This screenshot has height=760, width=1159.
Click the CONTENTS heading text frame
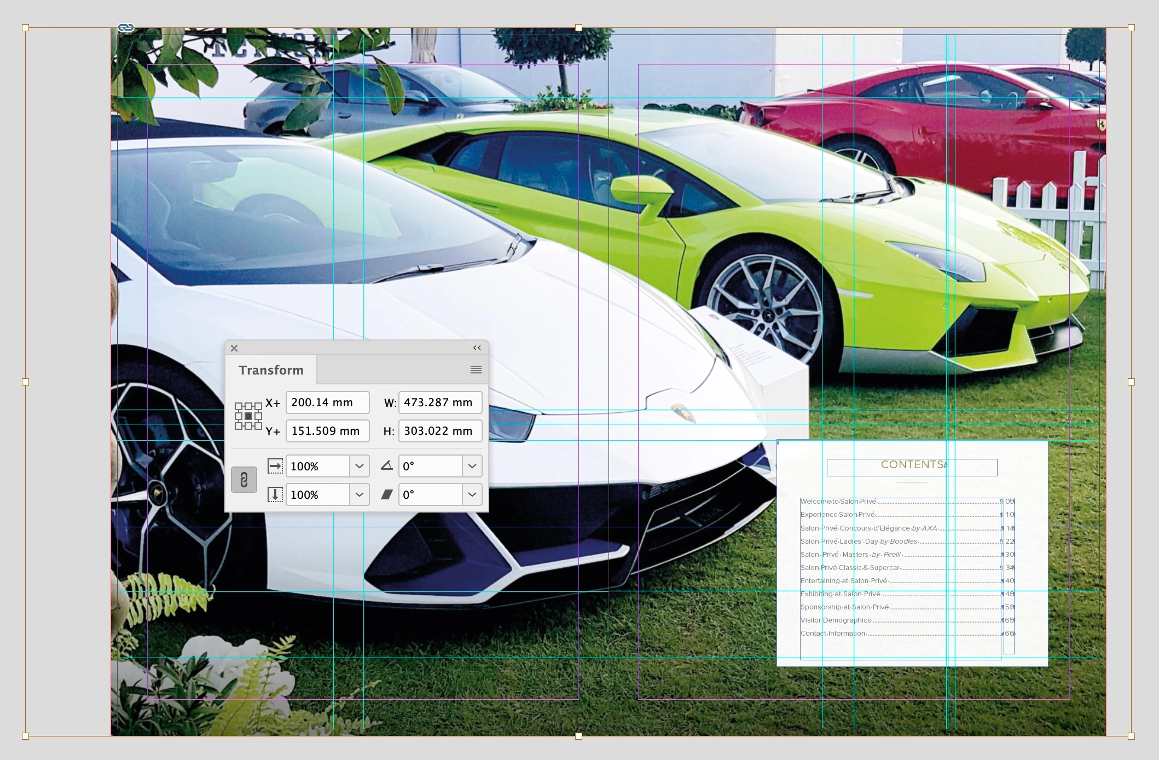tap(912, 466)
